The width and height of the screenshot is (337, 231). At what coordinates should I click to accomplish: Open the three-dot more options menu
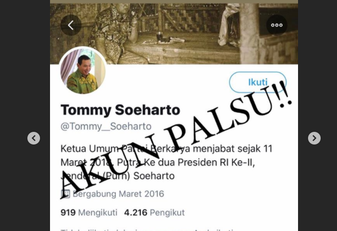[x=276, y=25]
